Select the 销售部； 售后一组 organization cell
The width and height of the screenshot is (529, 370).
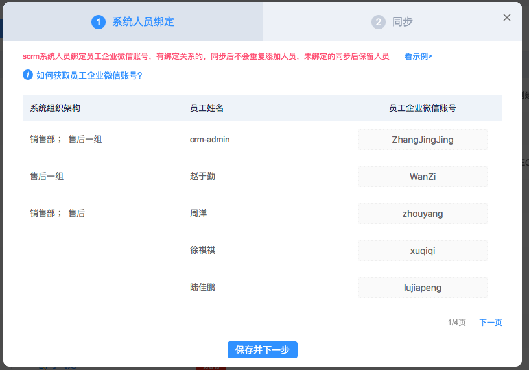(x=65, y=139)
